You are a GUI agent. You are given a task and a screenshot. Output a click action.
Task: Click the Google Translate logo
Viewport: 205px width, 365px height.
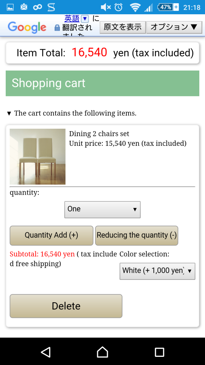pyautogui.click(x=27, y=27)
